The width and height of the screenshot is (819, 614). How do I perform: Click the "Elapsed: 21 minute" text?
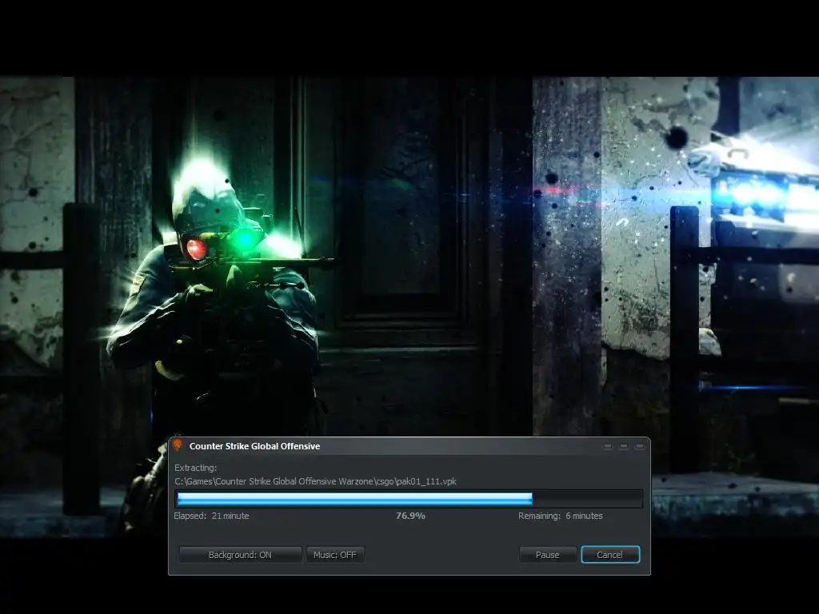point(211,516)
